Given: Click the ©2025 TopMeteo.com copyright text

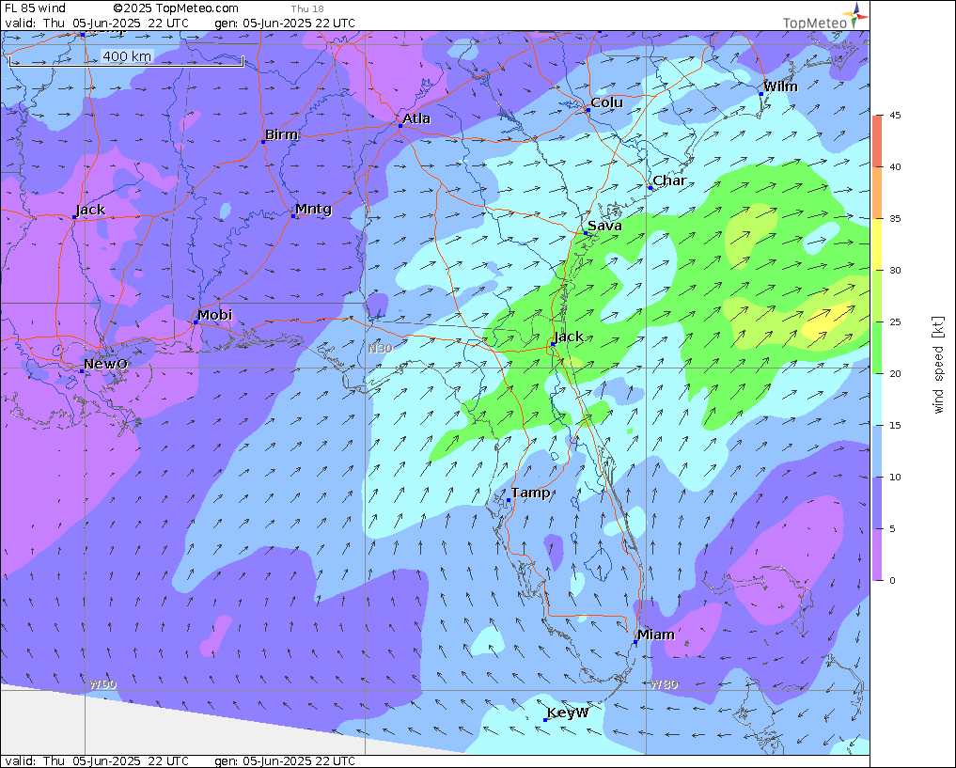Looking at the screenshot, I should pos(176,8).
